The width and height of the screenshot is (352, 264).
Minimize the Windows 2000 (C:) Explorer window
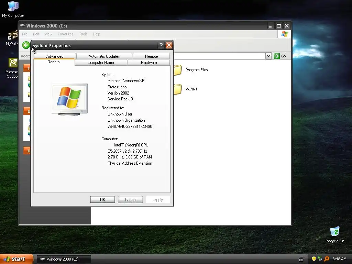pos(271,26)
